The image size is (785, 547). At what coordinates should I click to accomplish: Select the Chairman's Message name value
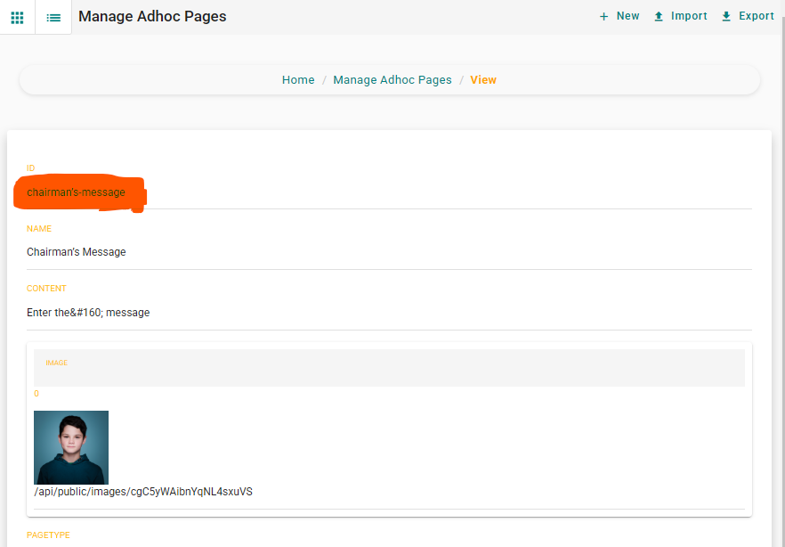[x=77, y=252]
